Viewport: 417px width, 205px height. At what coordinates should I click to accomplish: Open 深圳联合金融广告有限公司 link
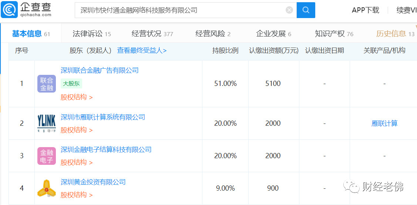[x=100, y=70]
